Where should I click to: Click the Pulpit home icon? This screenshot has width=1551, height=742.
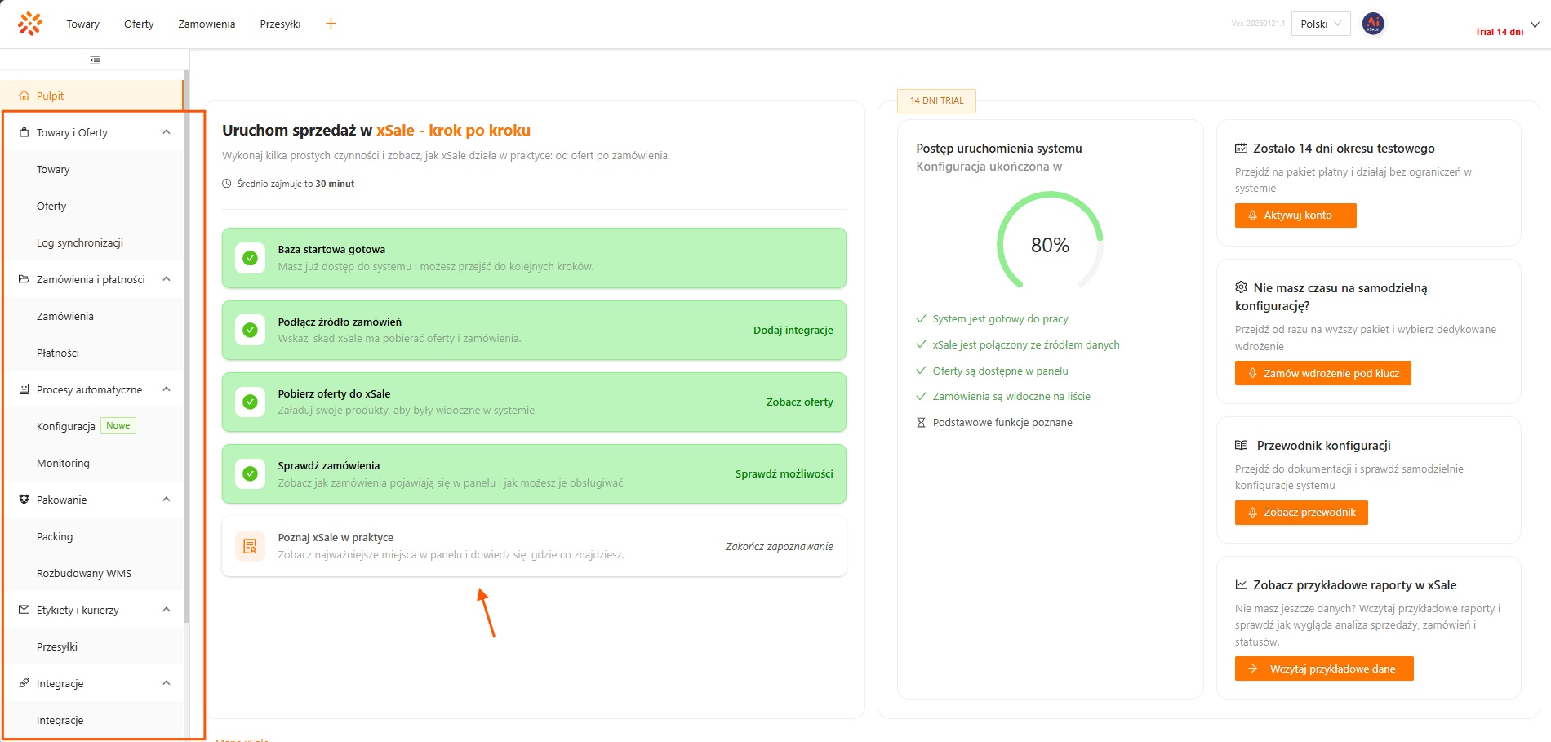24,96
